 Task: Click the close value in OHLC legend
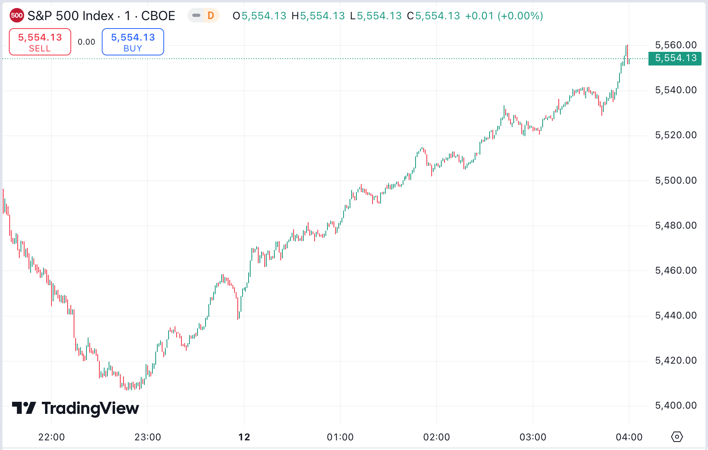tap(437, 16)
